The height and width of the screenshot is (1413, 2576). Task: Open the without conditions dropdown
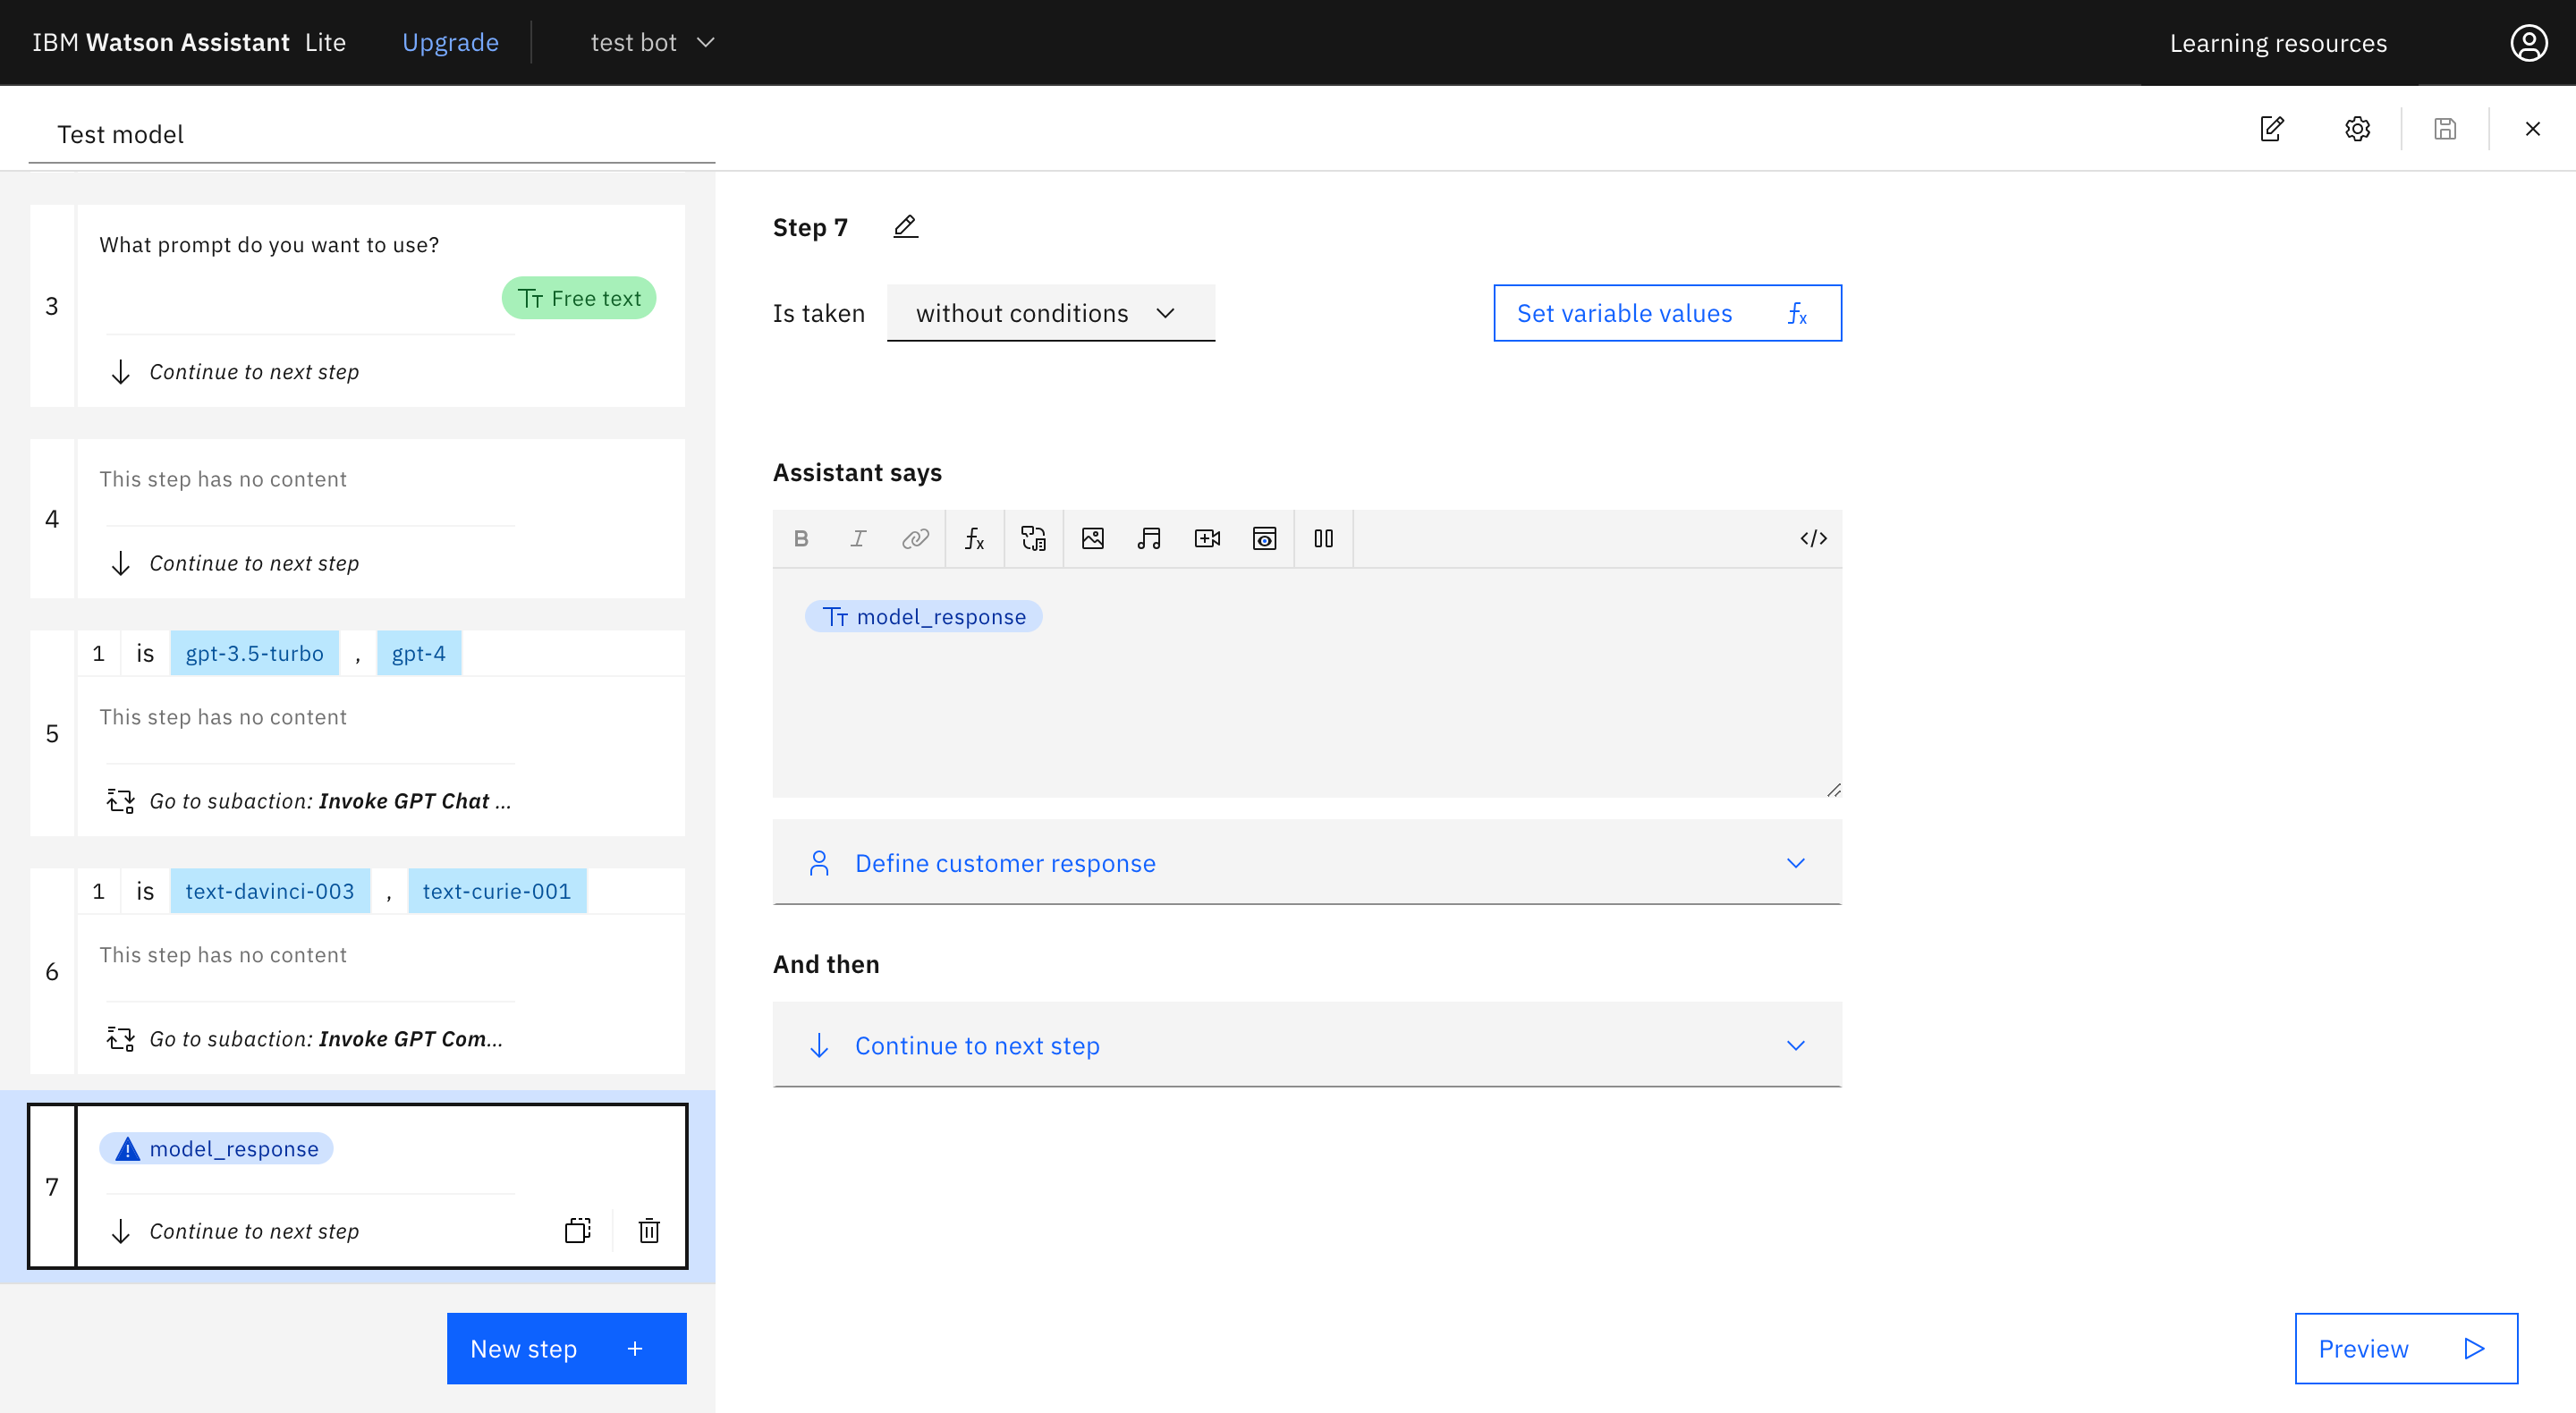[1050, 313]
